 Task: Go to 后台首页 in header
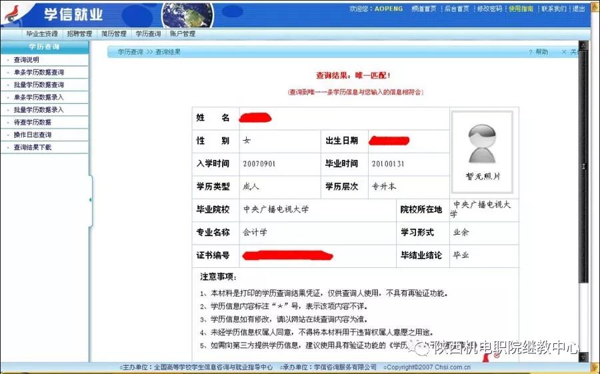(x=457, y=9)
